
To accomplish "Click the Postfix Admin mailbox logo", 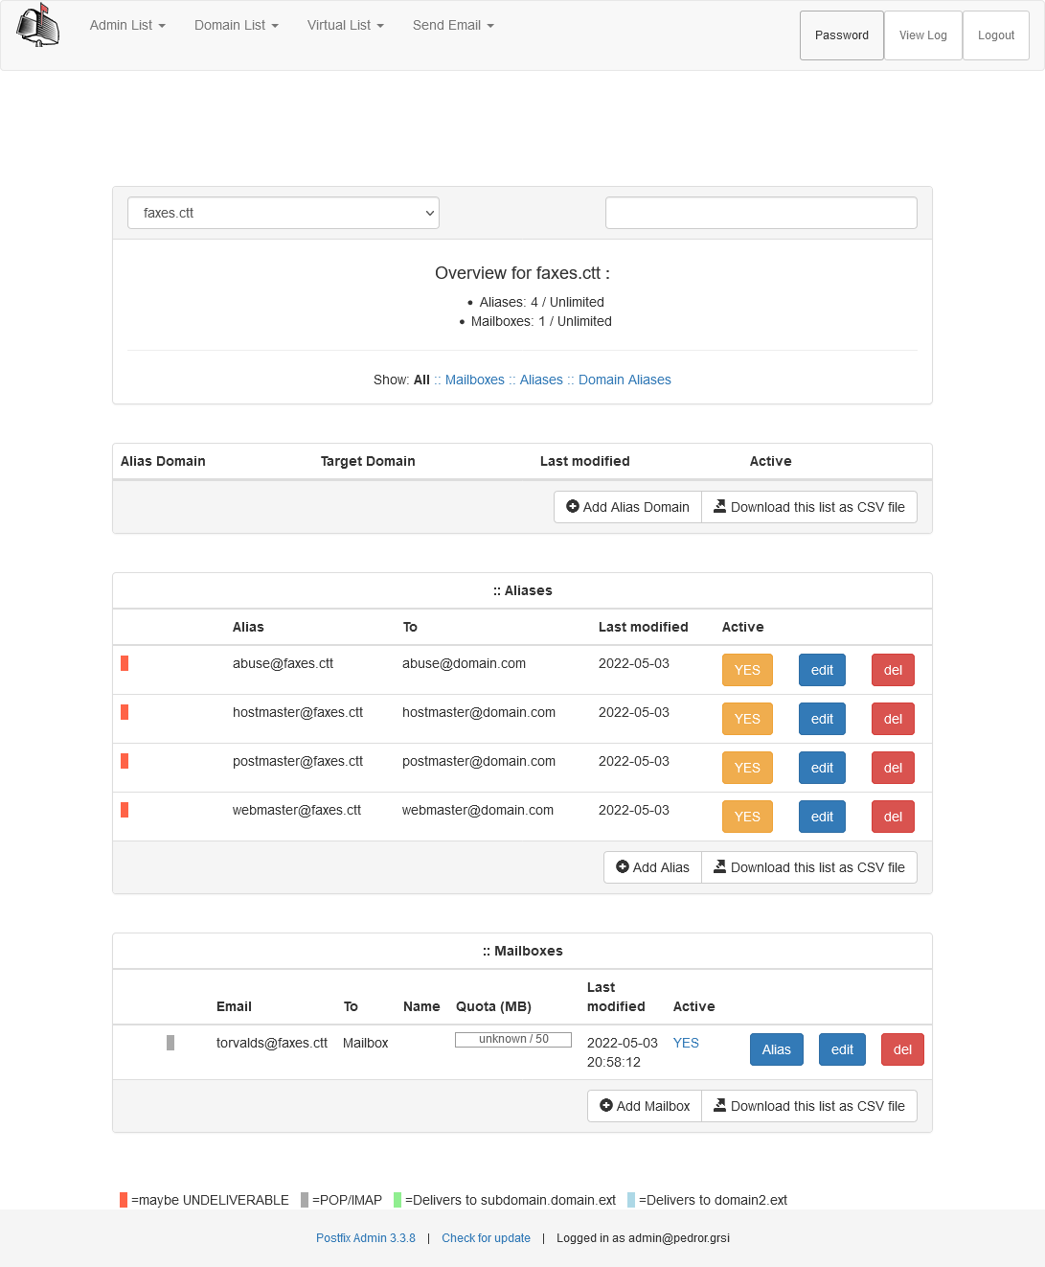I will tap(38, 26).
